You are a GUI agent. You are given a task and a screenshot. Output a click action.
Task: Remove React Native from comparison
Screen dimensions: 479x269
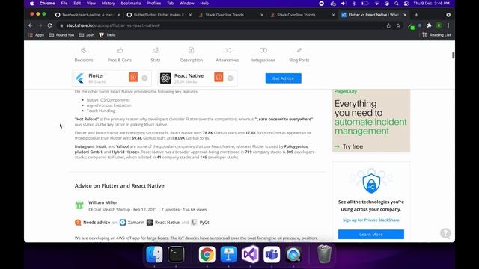(x=231, y=78)
